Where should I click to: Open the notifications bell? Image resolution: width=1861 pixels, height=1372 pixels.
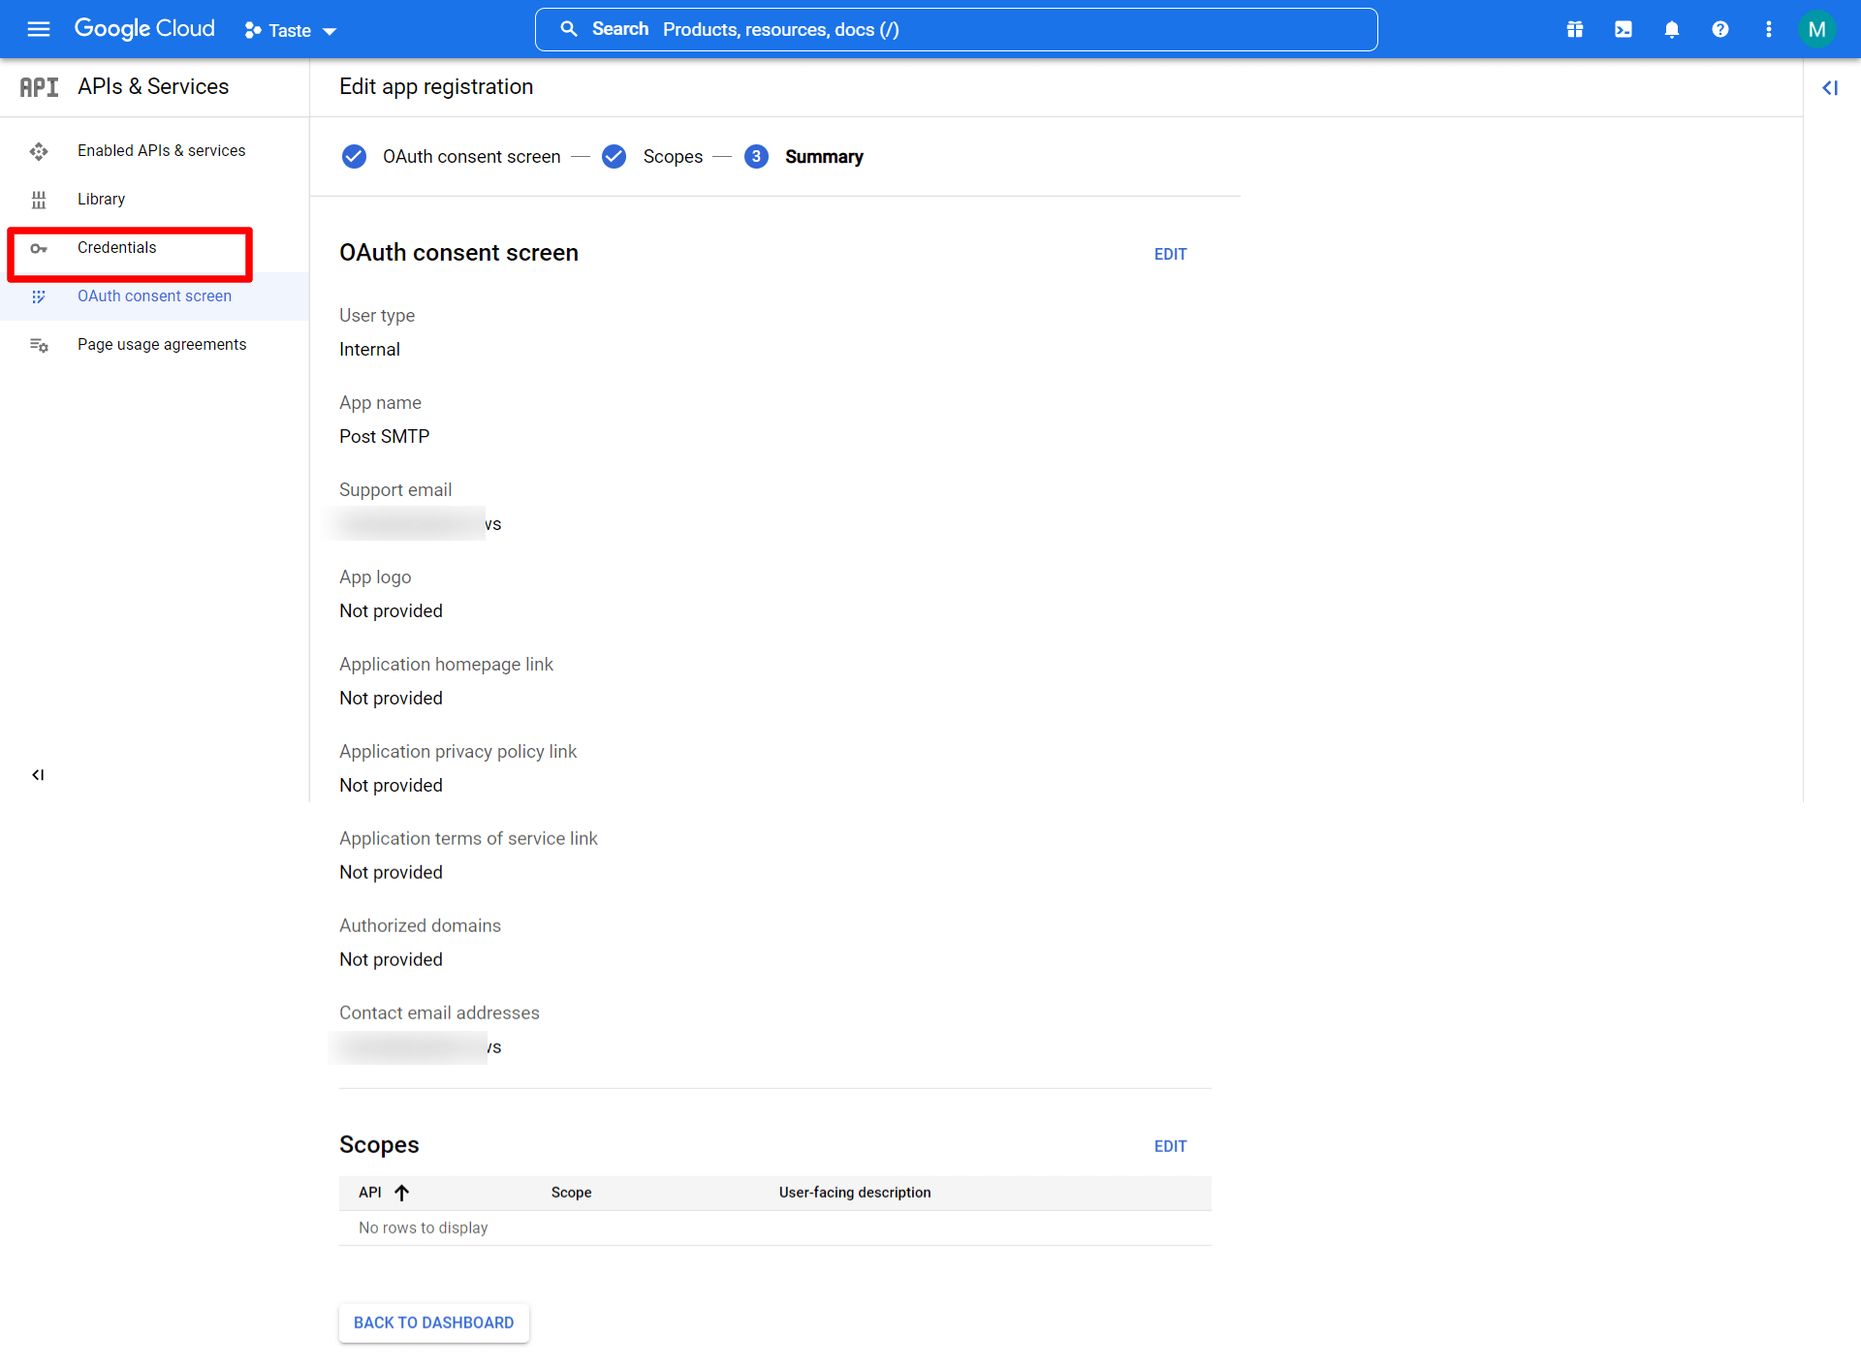point(1672,29)
